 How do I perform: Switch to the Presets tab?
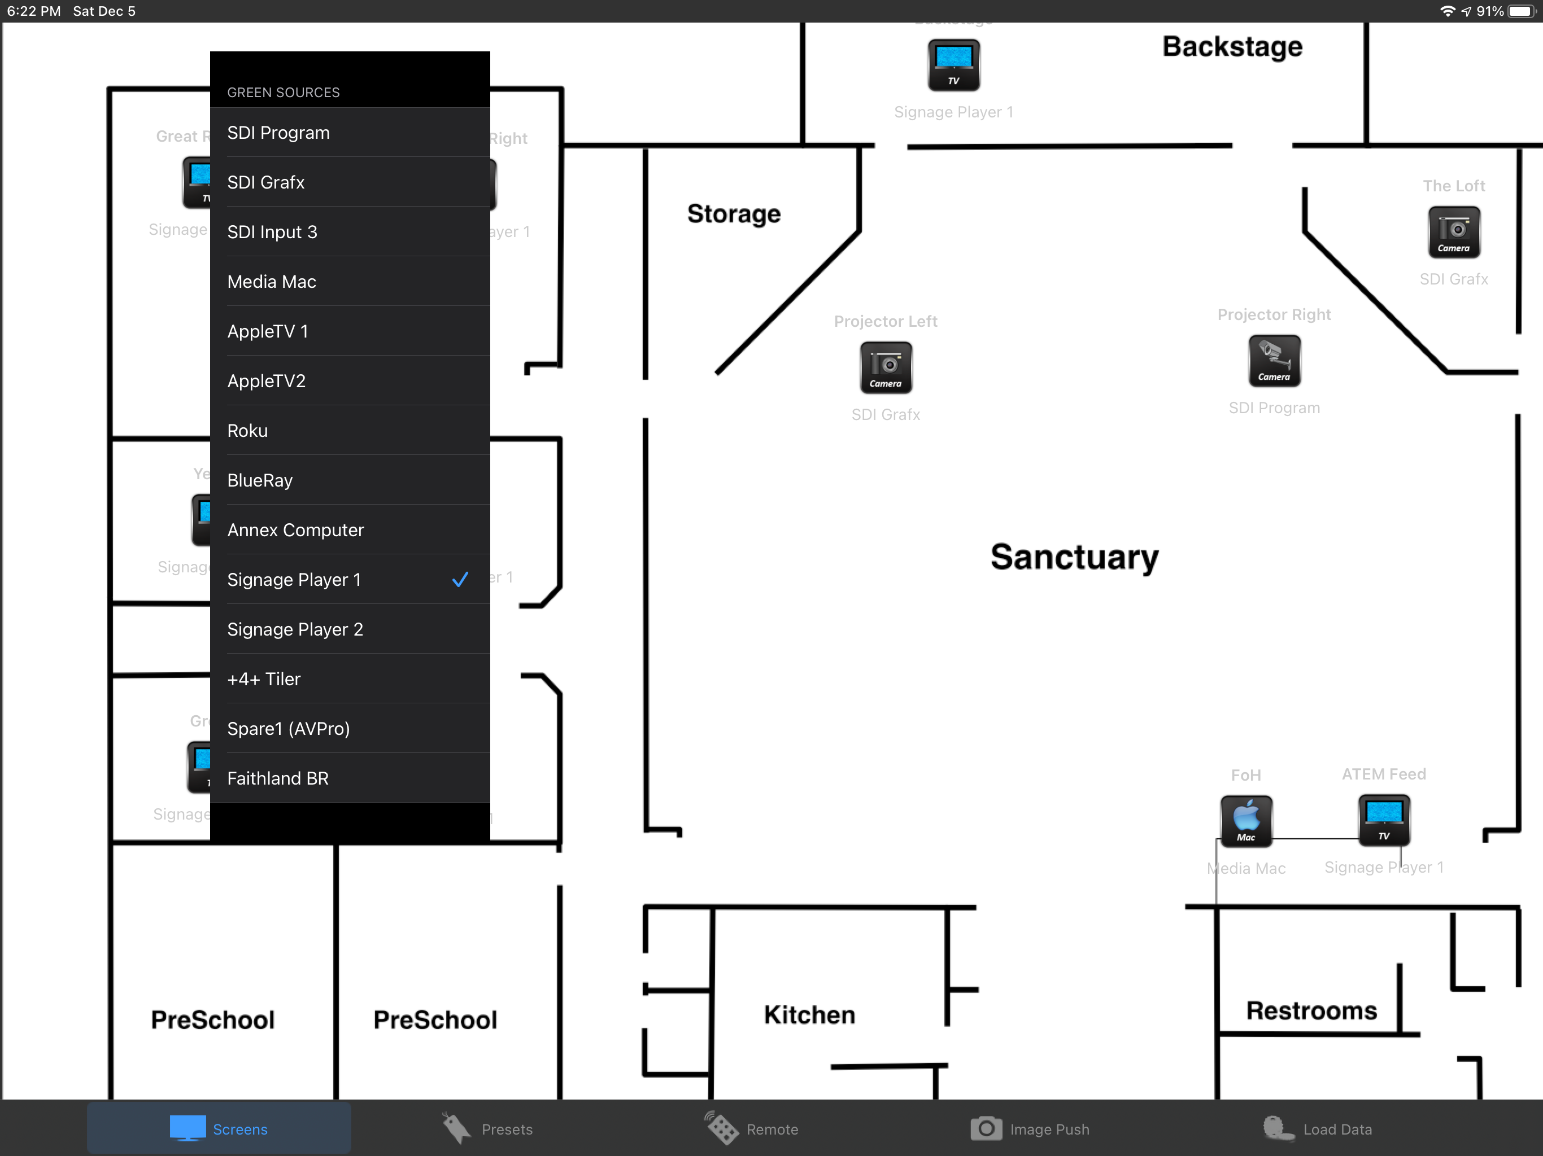pos(486,1129)
